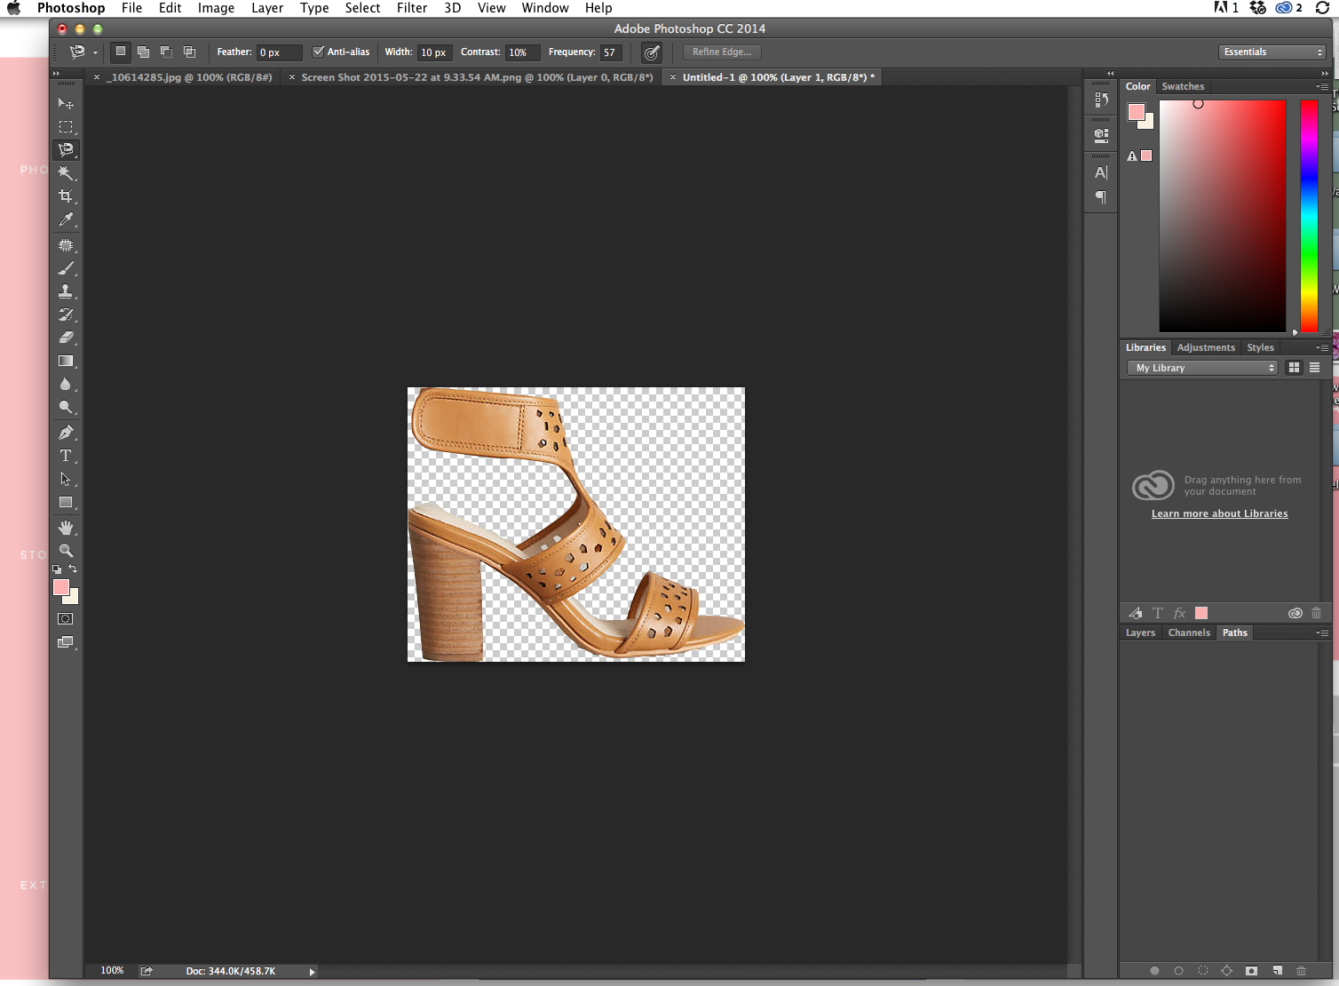Image resolution: width=1339 pixels, height=986 pixels.
Task: Select the Hand tool
Action: tap(66, 528)
